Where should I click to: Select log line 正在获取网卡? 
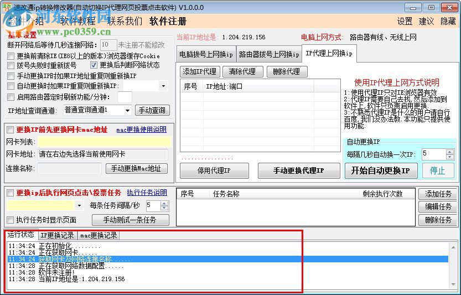pyautogui.click(x=228, y=252)
